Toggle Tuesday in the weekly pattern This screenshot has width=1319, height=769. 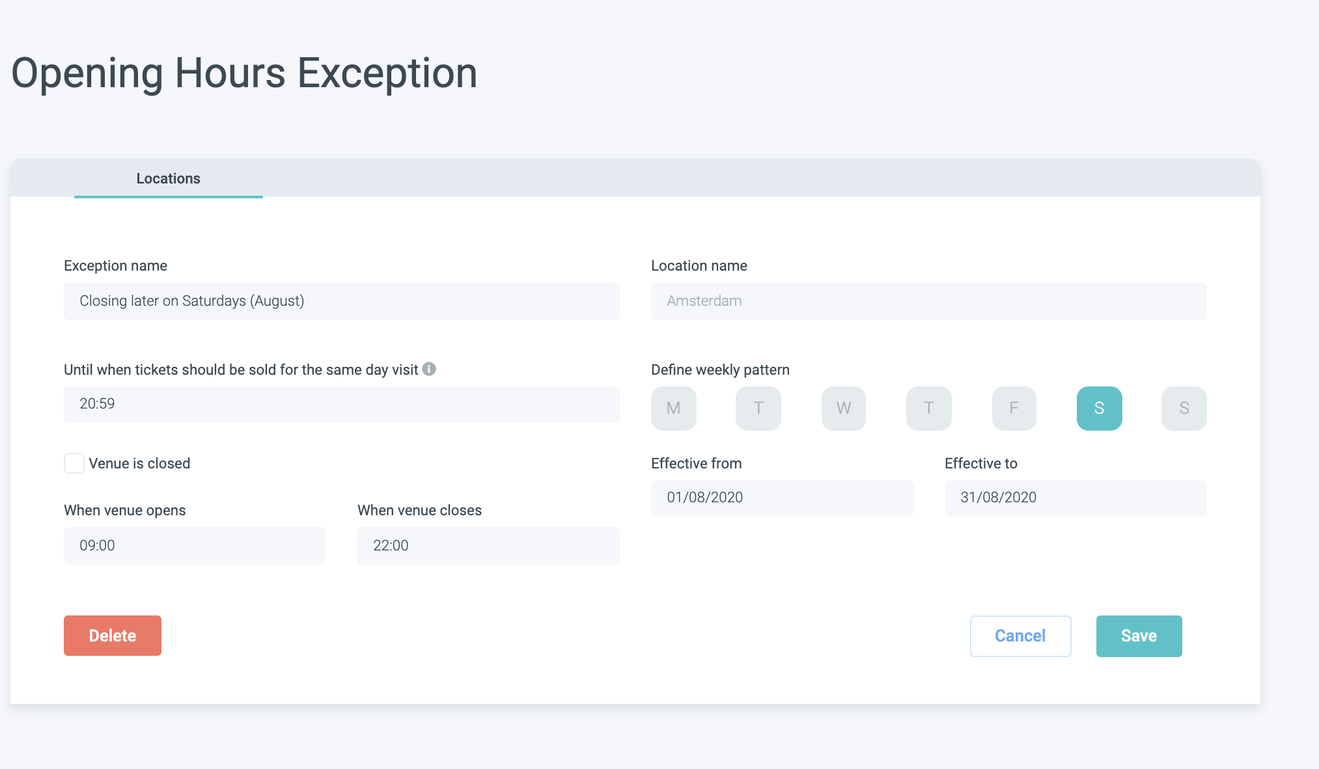[758, 408]
